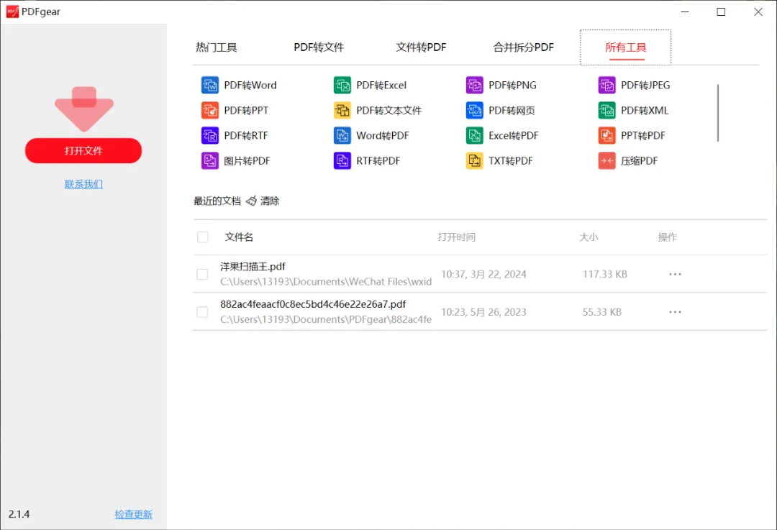The height and width of the screenshot is (530, 777).
Task: Open the PDF转网页 tool icon
Action: (474, 111)
